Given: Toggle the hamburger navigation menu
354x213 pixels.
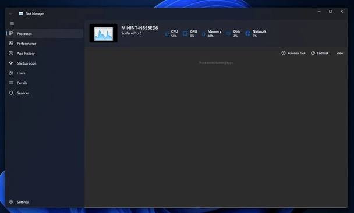Looking at the screenshot, I should point(12,23).
